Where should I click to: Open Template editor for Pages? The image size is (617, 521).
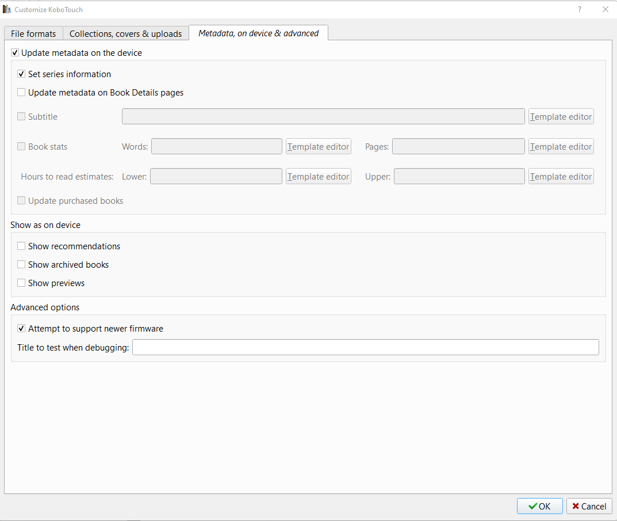pos(561,146)
